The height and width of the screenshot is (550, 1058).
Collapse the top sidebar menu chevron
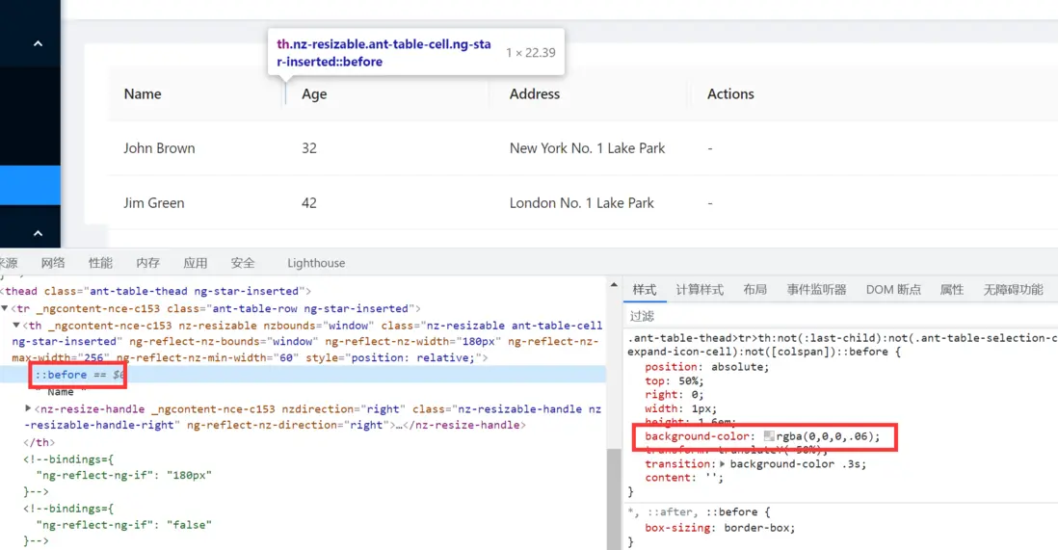(38, 43)
